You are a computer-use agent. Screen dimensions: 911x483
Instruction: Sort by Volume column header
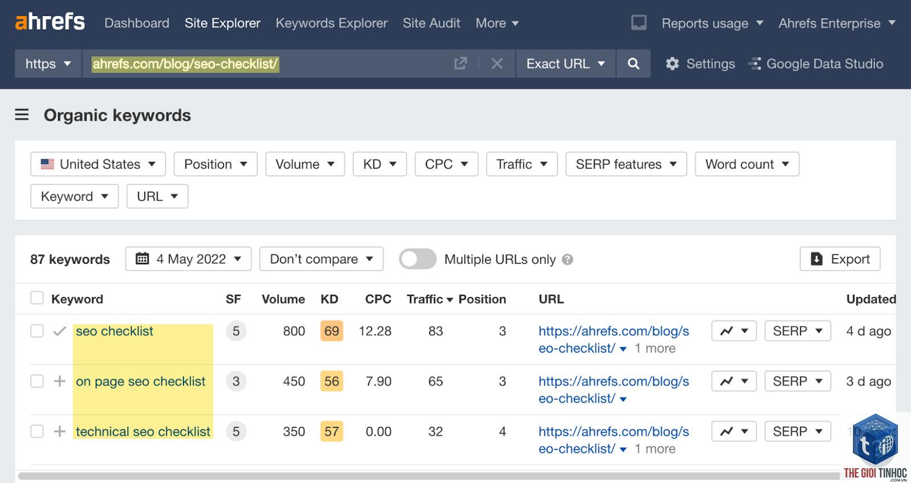point(283,299)
